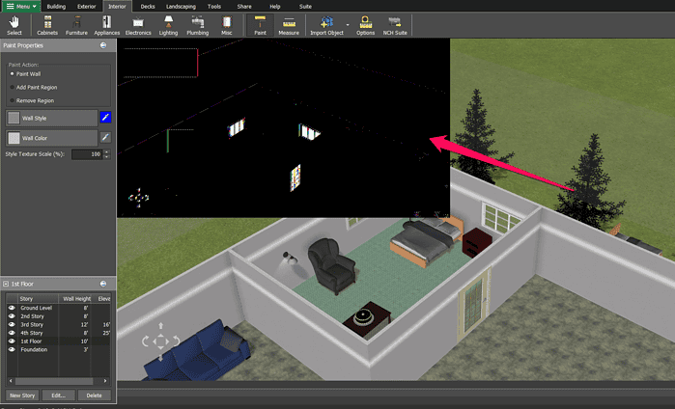Collapse the 1st Floor panel tree

coord(6,284)
